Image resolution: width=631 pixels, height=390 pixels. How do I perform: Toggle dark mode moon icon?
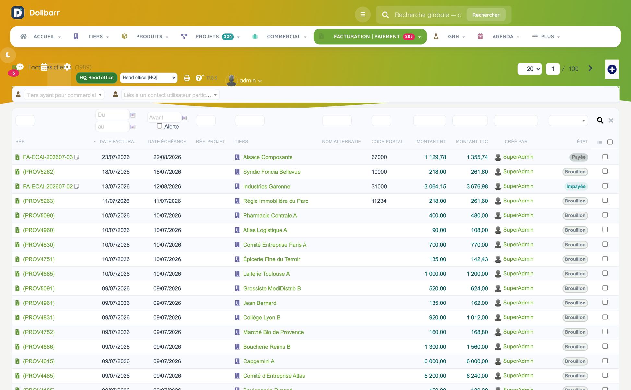8,55
